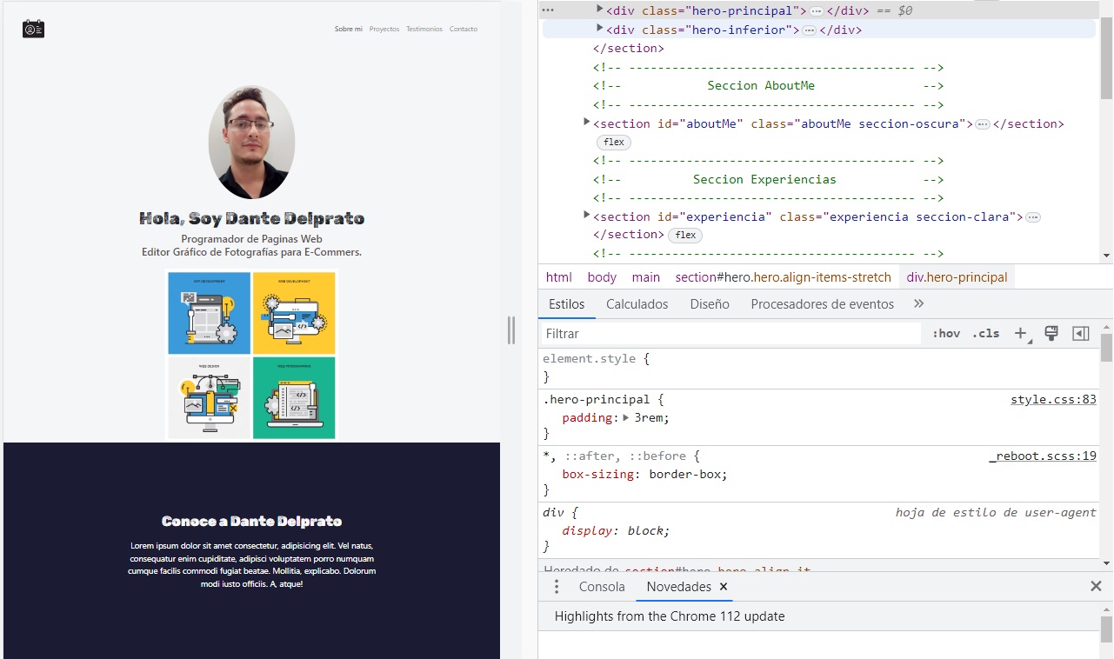Screen dimensions: 1114x659
Task: Click the ellipsis badge in aboutMe section
Action: click(x=983, y=124)
